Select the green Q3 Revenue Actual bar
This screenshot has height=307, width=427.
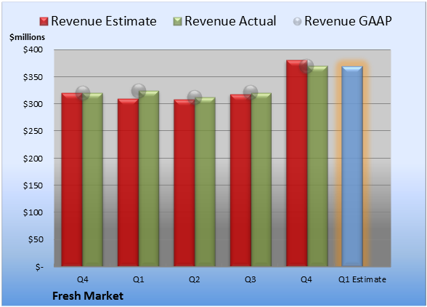pyautogui.click(x=261, y=180)
